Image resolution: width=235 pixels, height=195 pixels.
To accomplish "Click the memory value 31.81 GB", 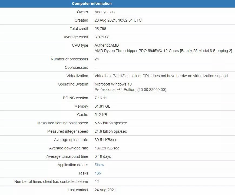I will 102,106.
